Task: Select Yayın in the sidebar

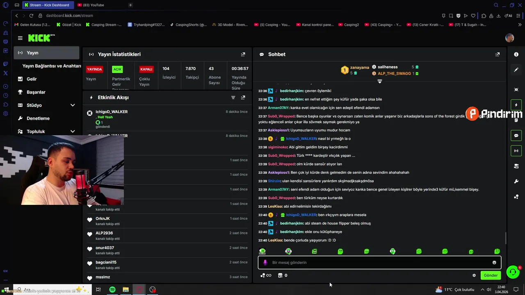Action: pyautogui.click(x=47, y=53)
